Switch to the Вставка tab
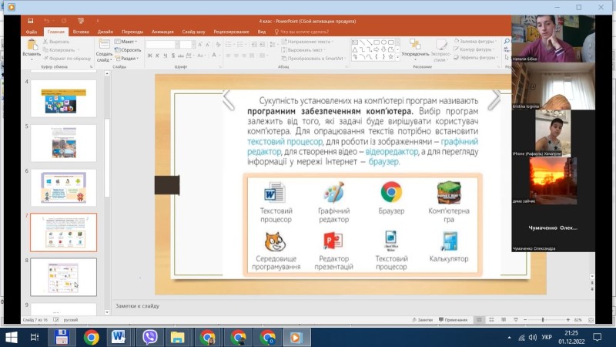Viewport: 616px width, 347px height. click(x=81, y=32)
